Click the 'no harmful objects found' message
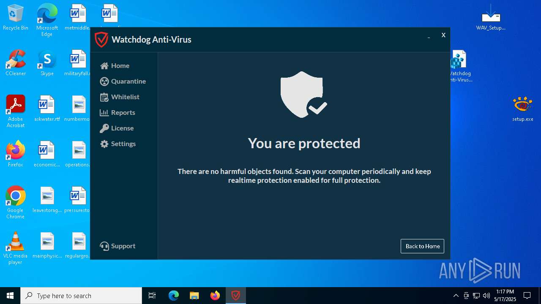The height and width of the screenshot is (304, 541). click(304, 176)
